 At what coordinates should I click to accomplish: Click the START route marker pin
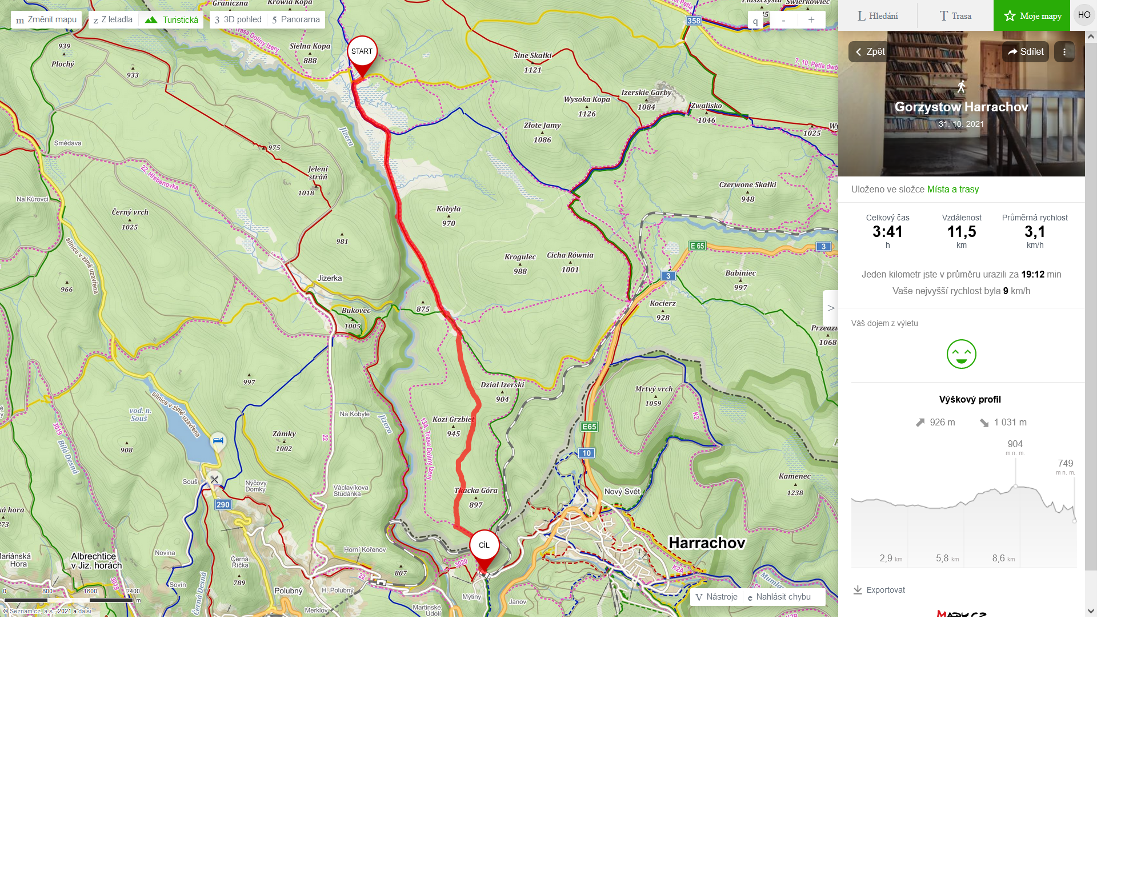point(362,52)
